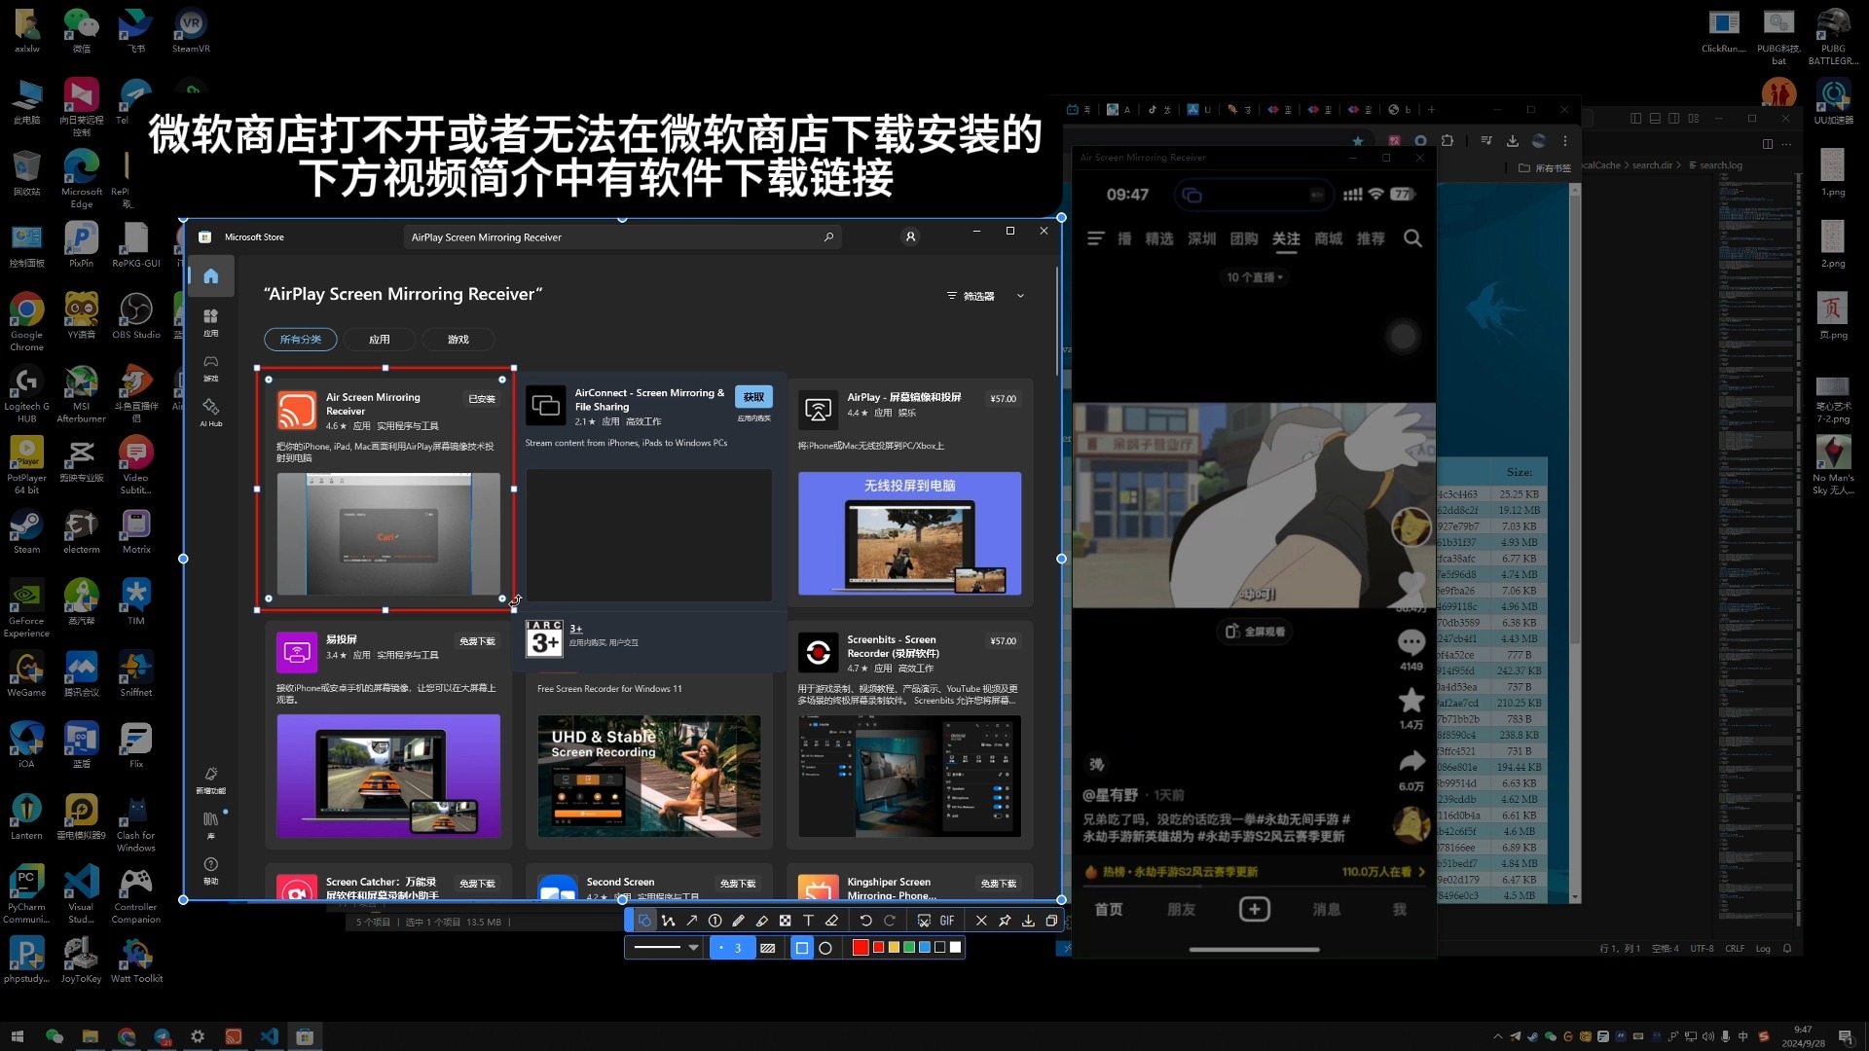The width and height of the screenshot is (1869, 1051).
Task: Undo the last annotation
Action: (865, 921)
